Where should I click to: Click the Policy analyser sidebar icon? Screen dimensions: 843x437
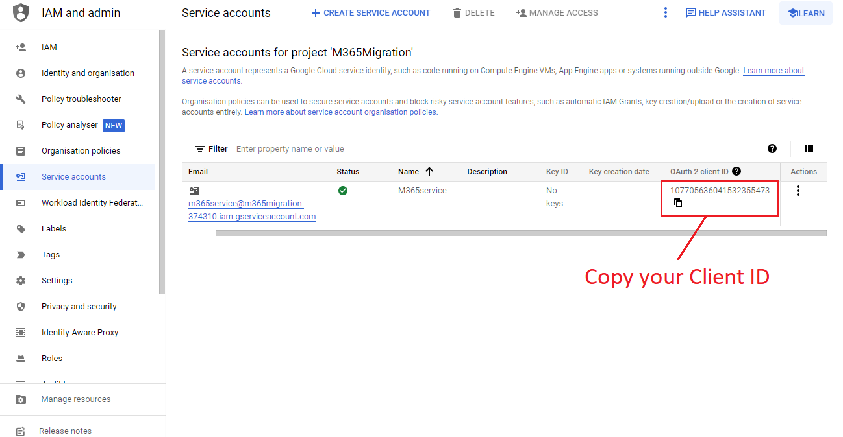click(x=21, y=125)
